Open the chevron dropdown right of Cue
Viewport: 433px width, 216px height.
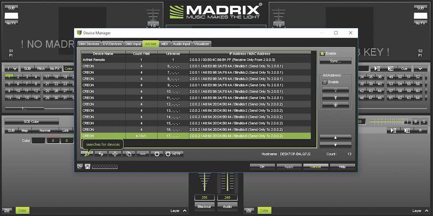420,68
